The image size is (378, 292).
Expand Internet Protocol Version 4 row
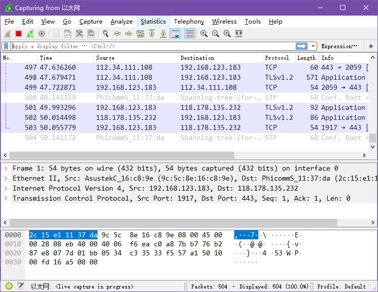(6, 188)
